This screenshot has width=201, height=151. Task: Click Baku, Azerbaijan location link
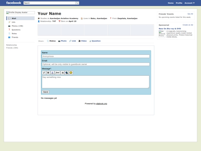pyautogui.click(x=99, y=18)
